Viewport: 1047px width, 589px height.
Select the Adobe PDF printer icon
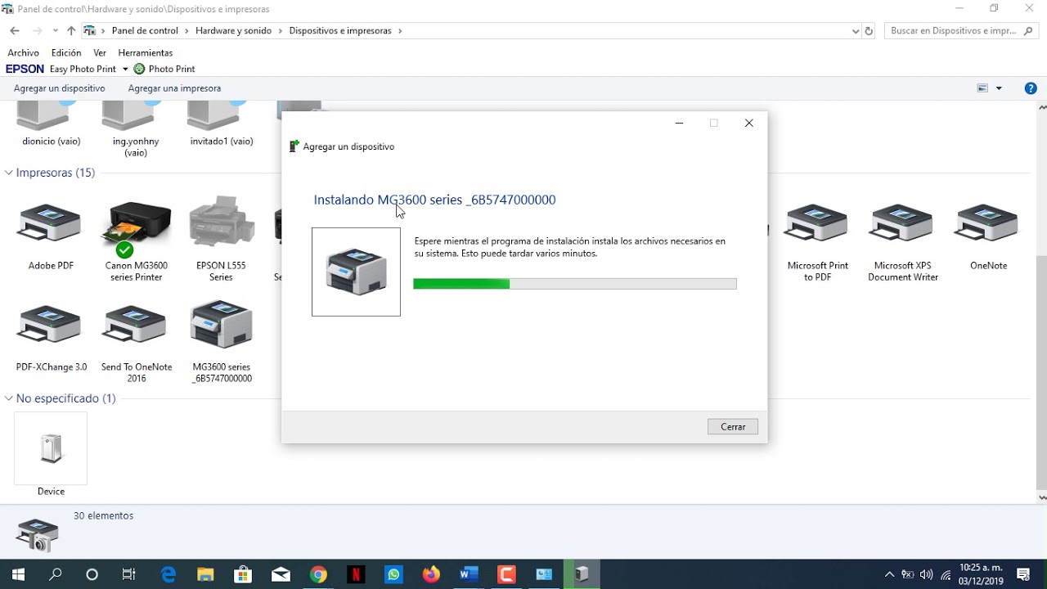51,224
